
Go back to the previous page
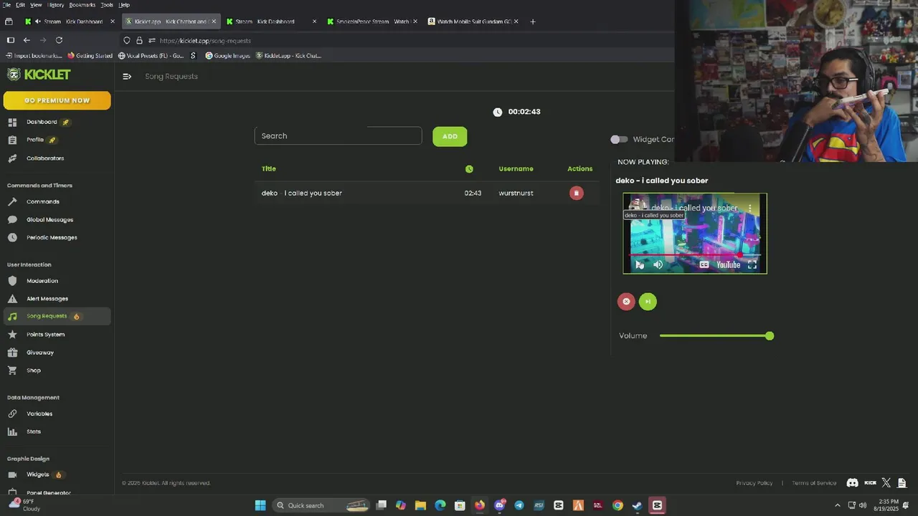tap(27, 41)
